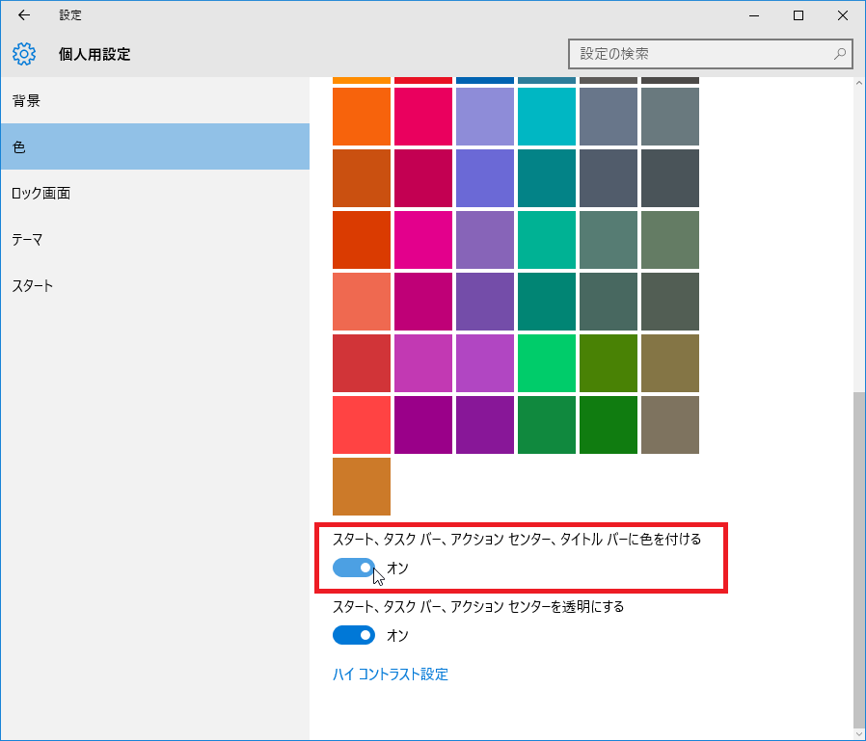Pick the crimson pink swatch in top full row
Screen dimensions: 866x741
coord(423,117)
